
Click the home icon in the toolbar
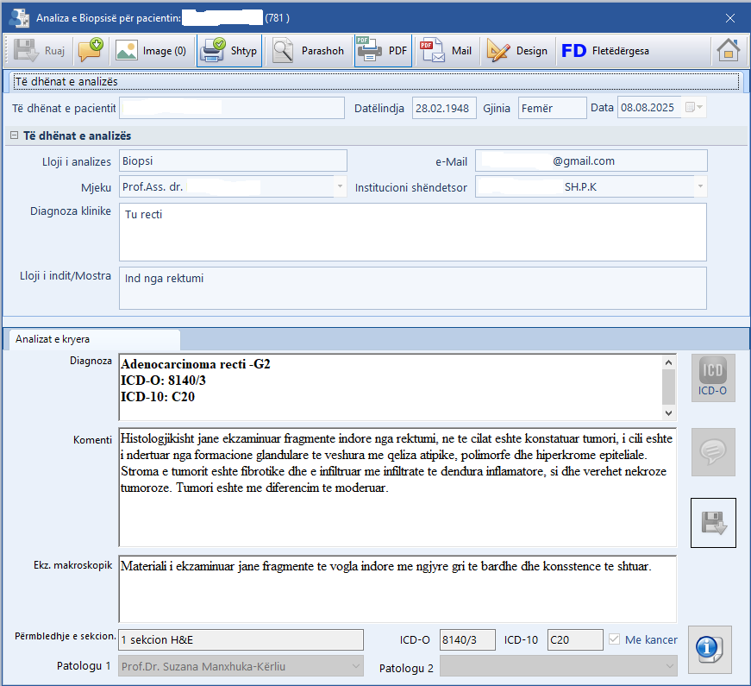pyautogui.click(x=728, y=51)
